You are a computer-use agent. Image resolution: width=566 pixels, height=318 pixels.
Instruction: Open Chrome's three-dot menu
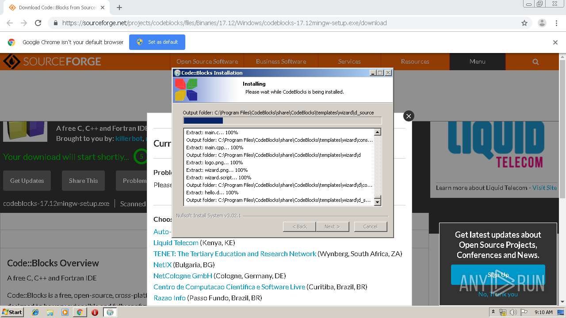pyautogui.click(x=556, y=23)
